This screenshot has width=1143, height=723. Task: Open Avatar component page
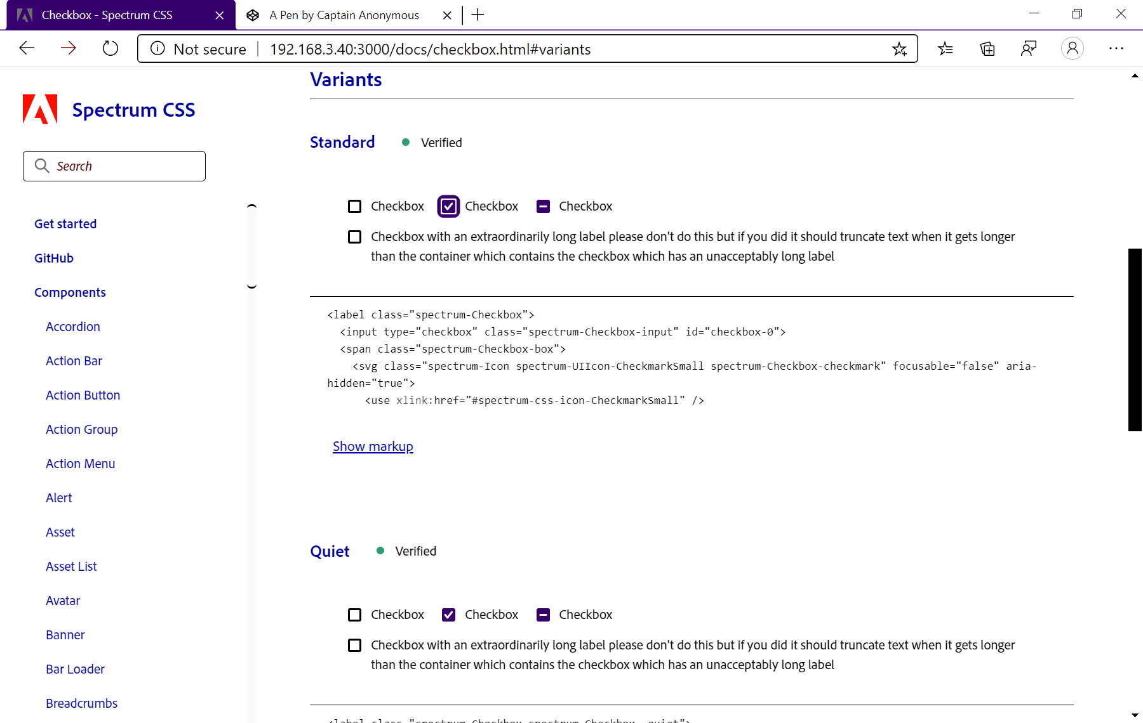click(63, 601)
